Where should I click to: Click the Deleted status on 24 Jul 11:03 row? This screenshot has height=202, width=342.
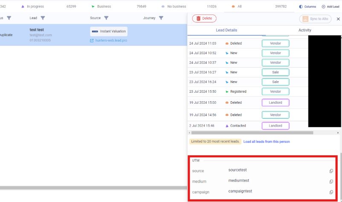pos(234,43)
